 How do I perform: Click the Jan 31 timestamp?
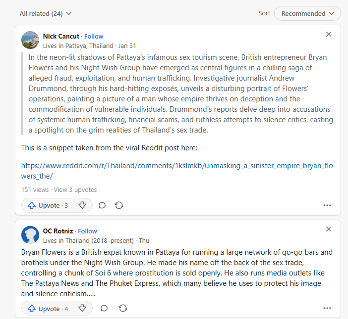[x=127, y=46]
